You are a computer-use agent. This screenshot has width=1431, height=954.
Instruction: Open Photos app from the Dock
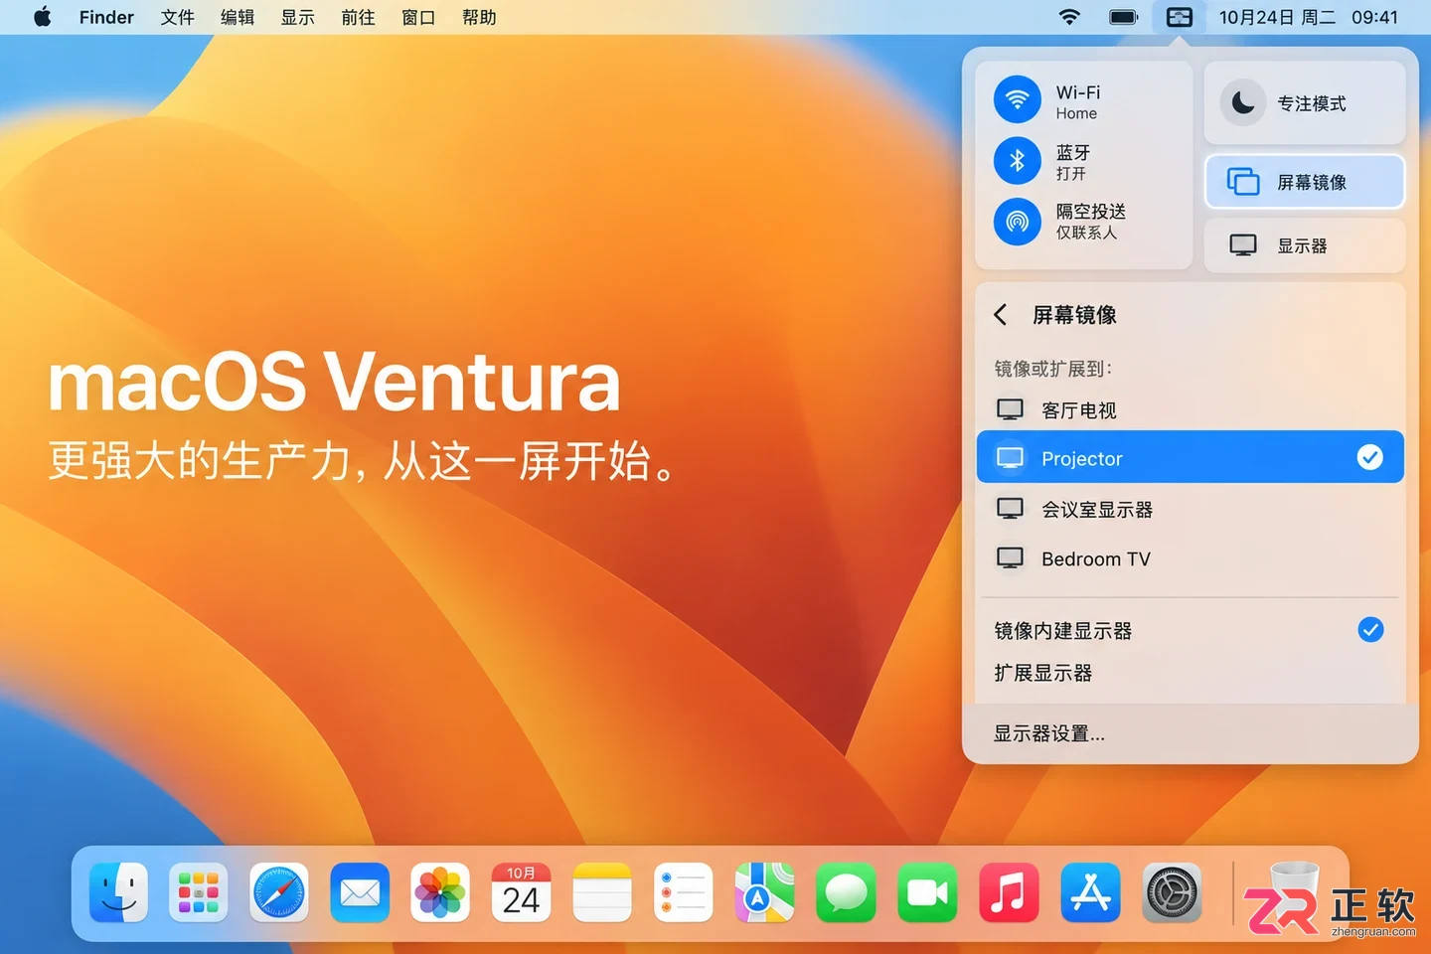(x=440, y=892)
